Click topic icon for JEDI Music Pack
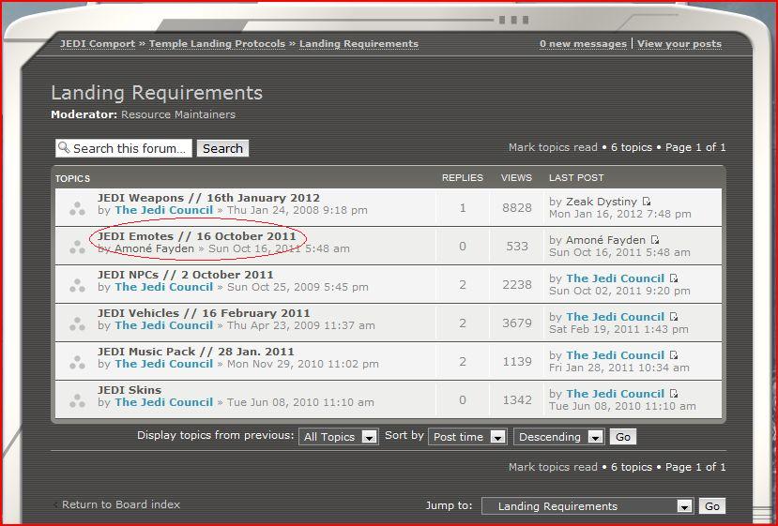This screenshot has height=526, width=778. click(x=77, y=362)
